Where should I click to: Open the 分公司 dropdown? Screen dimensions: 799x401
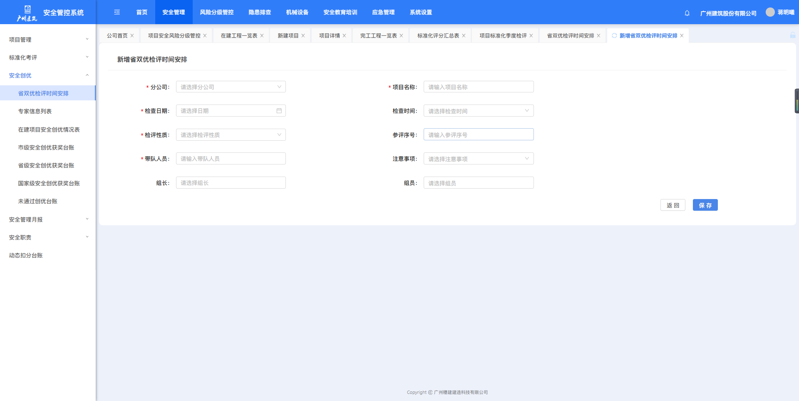[231, 87]
